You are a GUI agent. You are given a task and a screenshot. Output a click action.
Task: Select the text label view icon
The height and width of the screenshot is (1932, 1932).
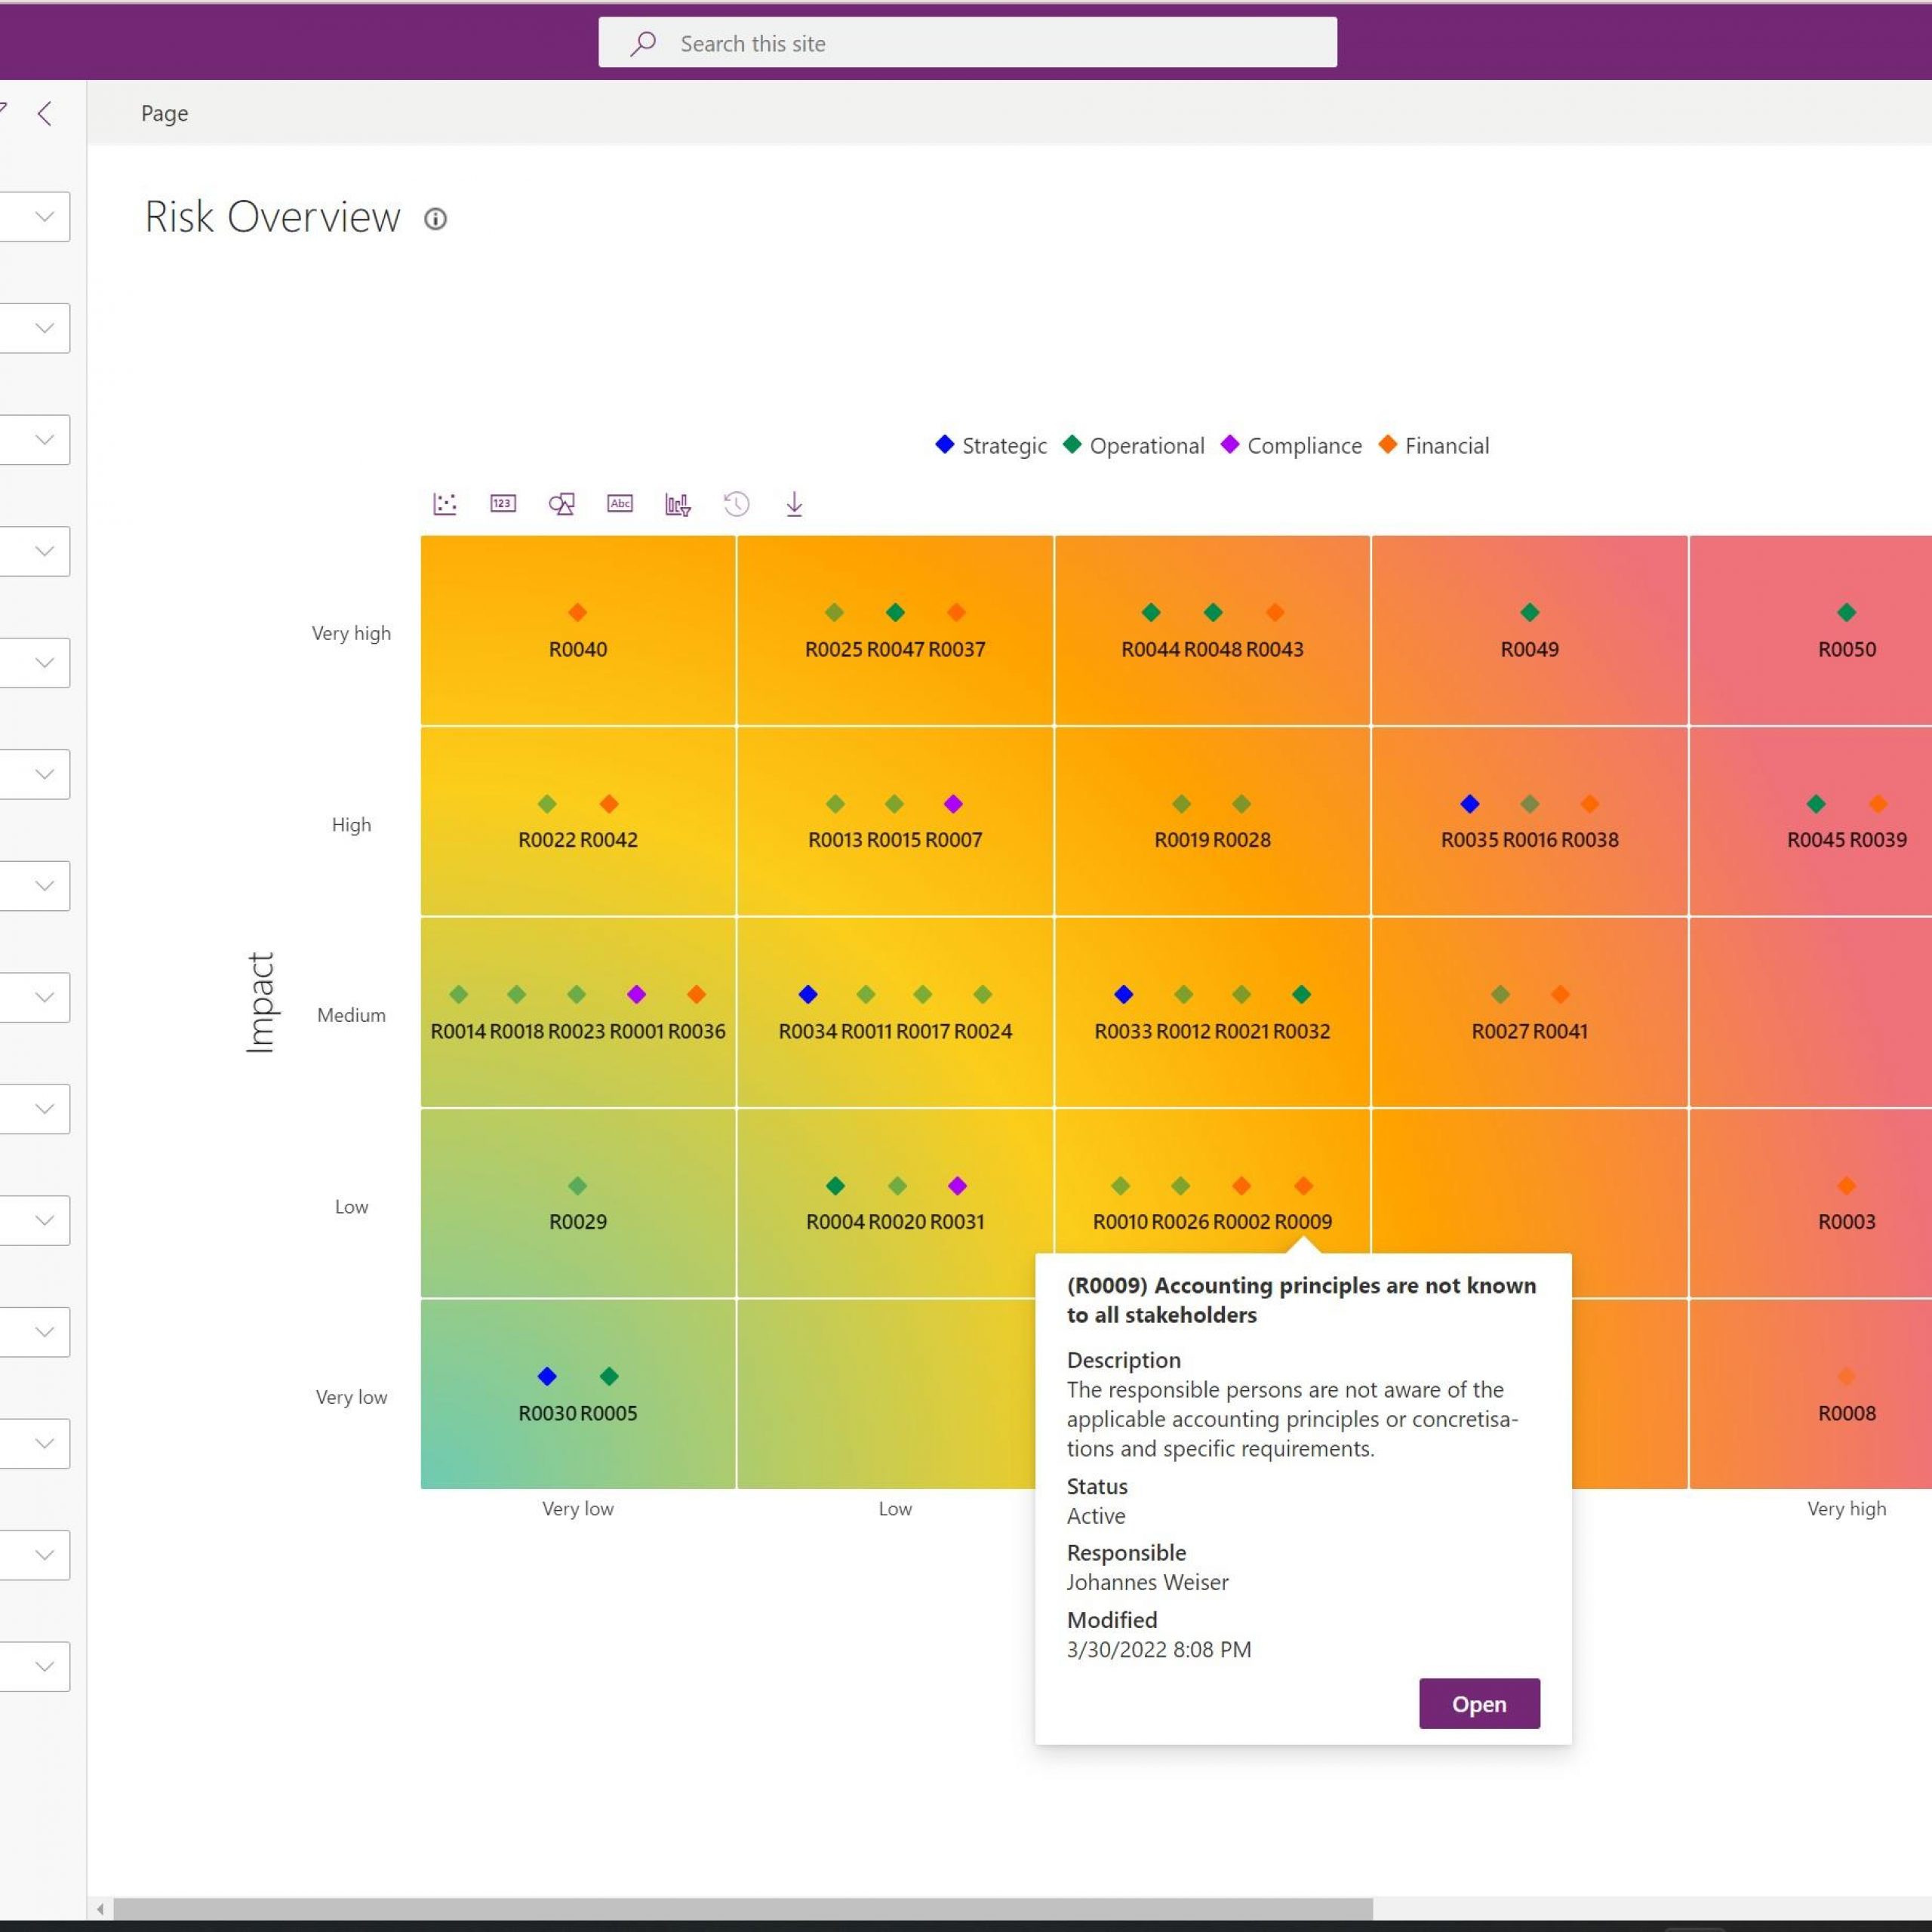point(620,504)
